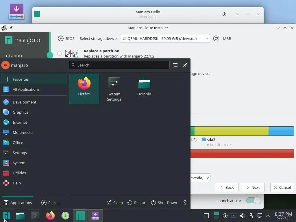This screenshot has height=222, width=296.
Task: Open network connections tray icon
Action: pos(260,216)
